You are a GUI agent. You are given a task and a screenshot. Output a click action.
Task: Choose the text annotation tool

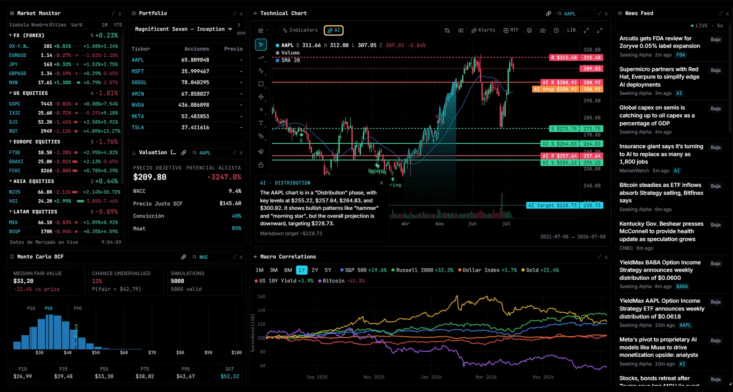click(x=261, y=123)
